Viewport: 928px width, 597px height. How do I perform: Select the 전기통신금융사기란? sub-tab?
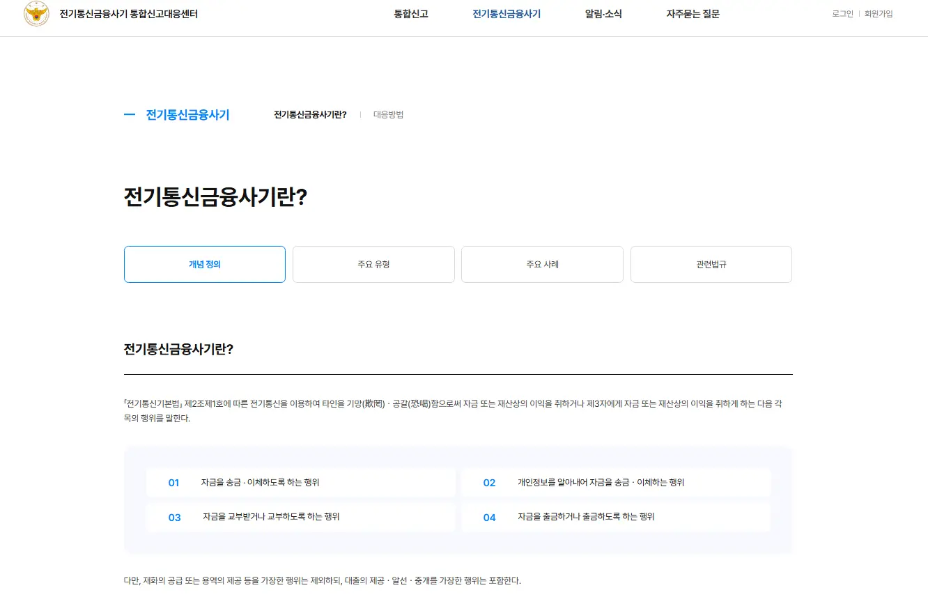311,114
